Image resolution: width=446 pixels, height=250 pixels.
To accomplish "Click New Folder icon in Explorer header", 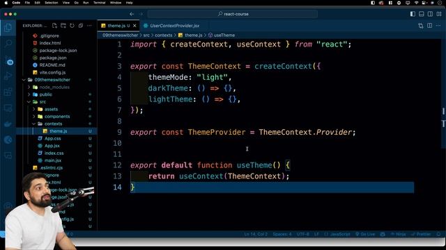I will tap(63, 26).
